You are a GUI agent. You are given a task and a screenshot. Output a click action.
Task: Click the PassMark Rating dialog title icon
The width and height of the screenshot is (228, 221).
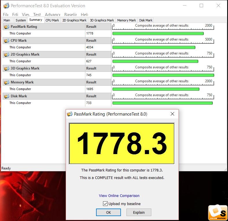(x=70, y=114)
